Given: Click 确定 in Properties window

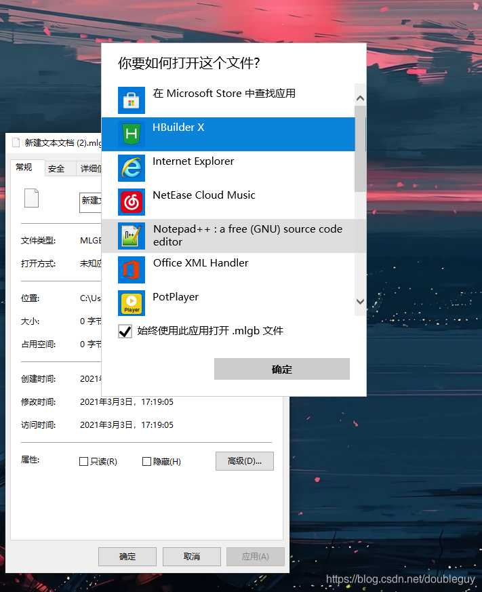Looking at the screenshot, I should click(127, 557).
